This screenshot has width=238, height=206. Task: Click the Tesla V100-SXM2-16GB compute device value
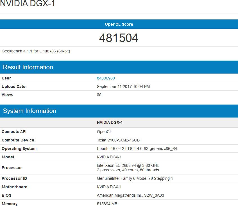118,140
